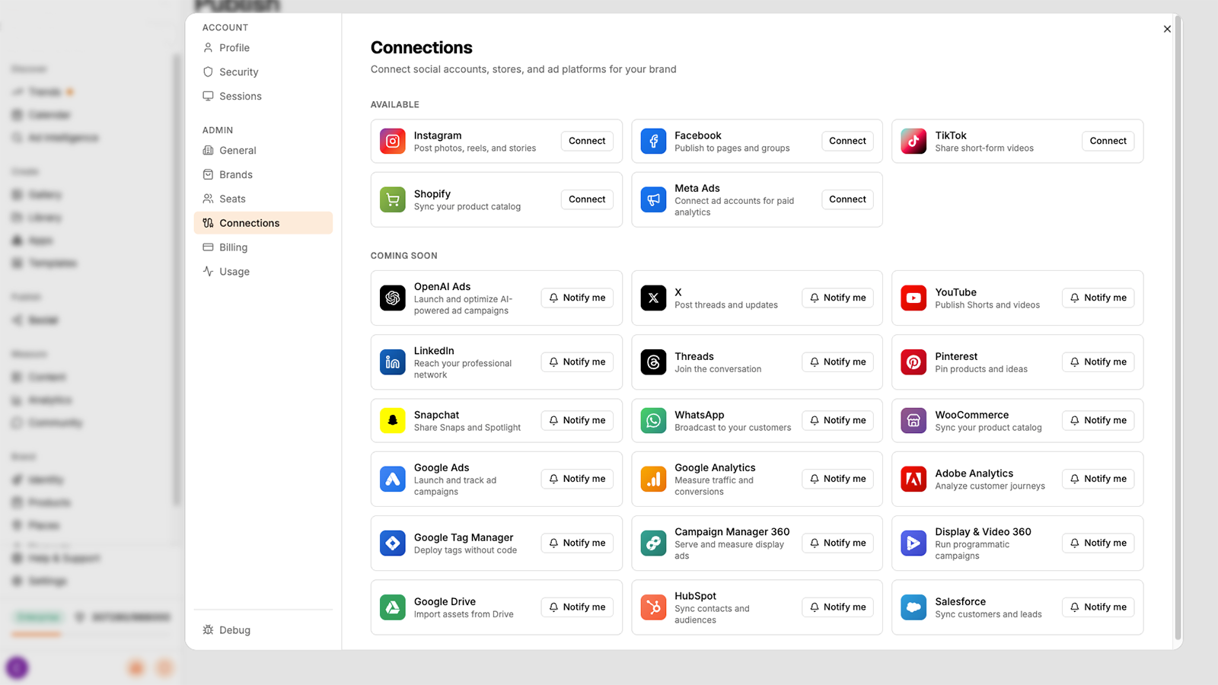Click the TikTok logo icon
This screenshot has width=1218, height=685.
pyautogui.click(x=913, y=141)
